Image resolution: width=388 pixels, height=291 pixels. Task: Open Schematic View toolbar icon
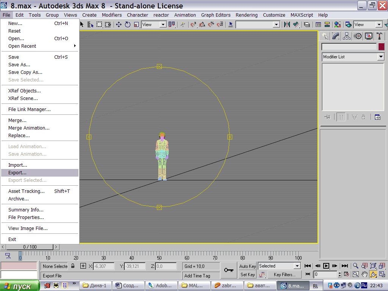click(327, 25)
